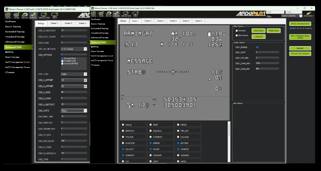Enable the Show Names checkbox
Image resolution: width=321 pixels, height=171 pixels.
[x=237, y=35]
